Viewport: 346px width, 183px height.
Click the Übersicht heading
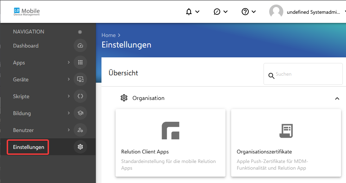[x=123, y=73]
